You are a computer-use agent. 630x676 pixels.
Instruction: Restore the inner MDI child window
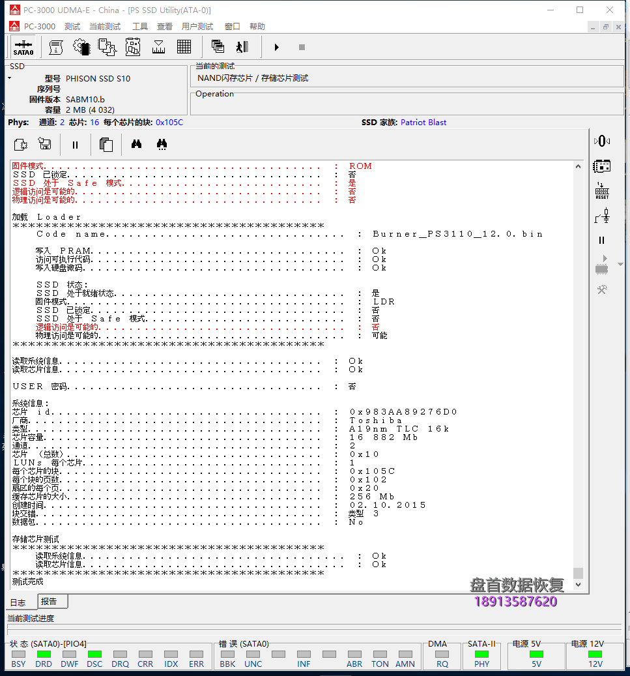(606, 27)
